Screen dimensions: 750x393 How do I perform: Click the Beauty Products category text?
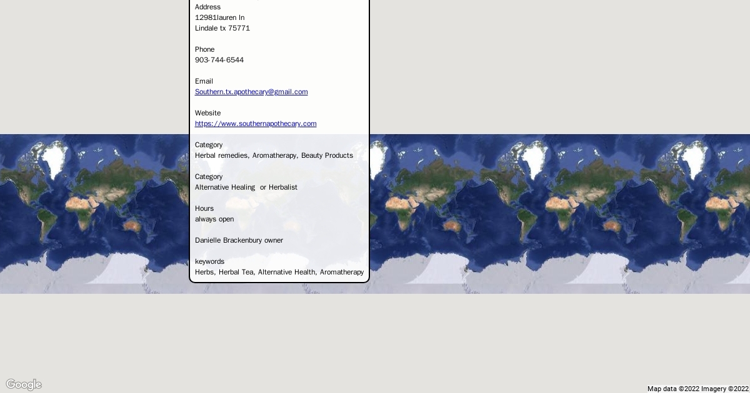pos(327,155)
